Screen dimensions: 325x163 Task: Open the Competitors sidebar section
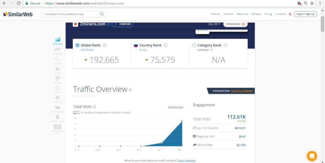tap(57, 109)
